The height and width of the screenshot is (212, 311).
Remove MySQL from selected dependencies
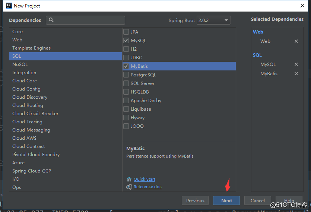pos(296,64)
